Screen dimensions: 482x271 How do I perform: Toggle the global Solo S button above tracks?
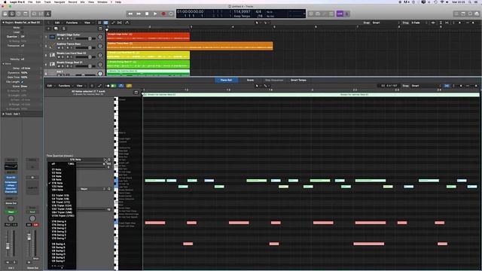tap(63, 29)
